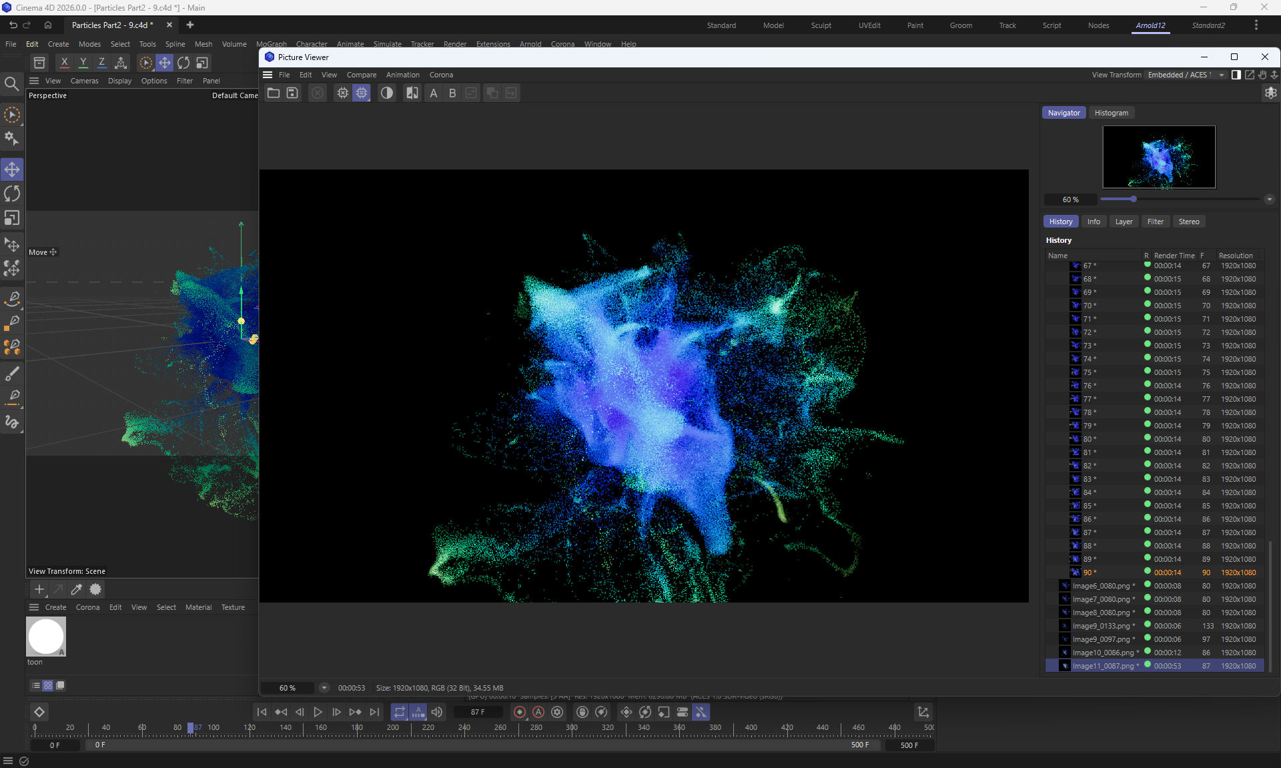This screenshot has width=1281, height=768.
Task: Open the Compare menu in Picture Viewer
Action: [361, 75]
